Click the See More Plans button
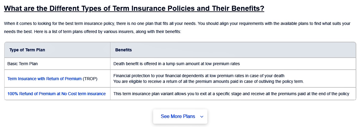The width and height of the screenshot is (359, 127). 180,116
